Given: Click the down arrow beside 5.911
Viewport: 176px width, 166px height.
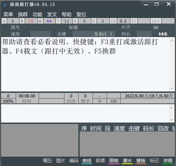Looking at the screenshot, I should tap(111, 33).
